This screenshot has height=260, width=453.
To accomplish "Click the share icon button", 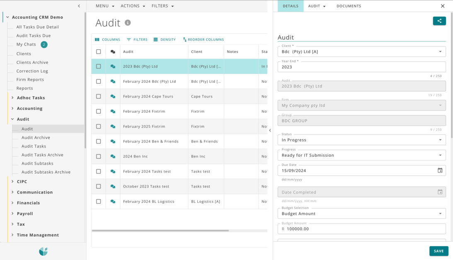I will [439, 21].
